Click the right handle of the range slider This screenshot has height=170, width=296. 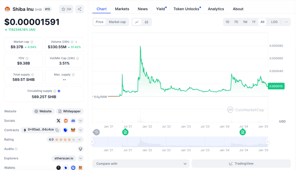[267, 142]
